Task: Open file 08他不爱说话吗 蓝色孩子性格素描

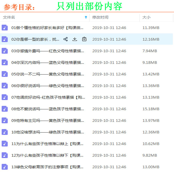Action: (x=48, y=109)
